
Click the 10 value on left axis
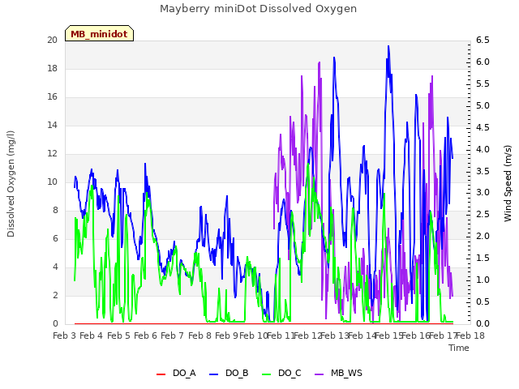52,182
